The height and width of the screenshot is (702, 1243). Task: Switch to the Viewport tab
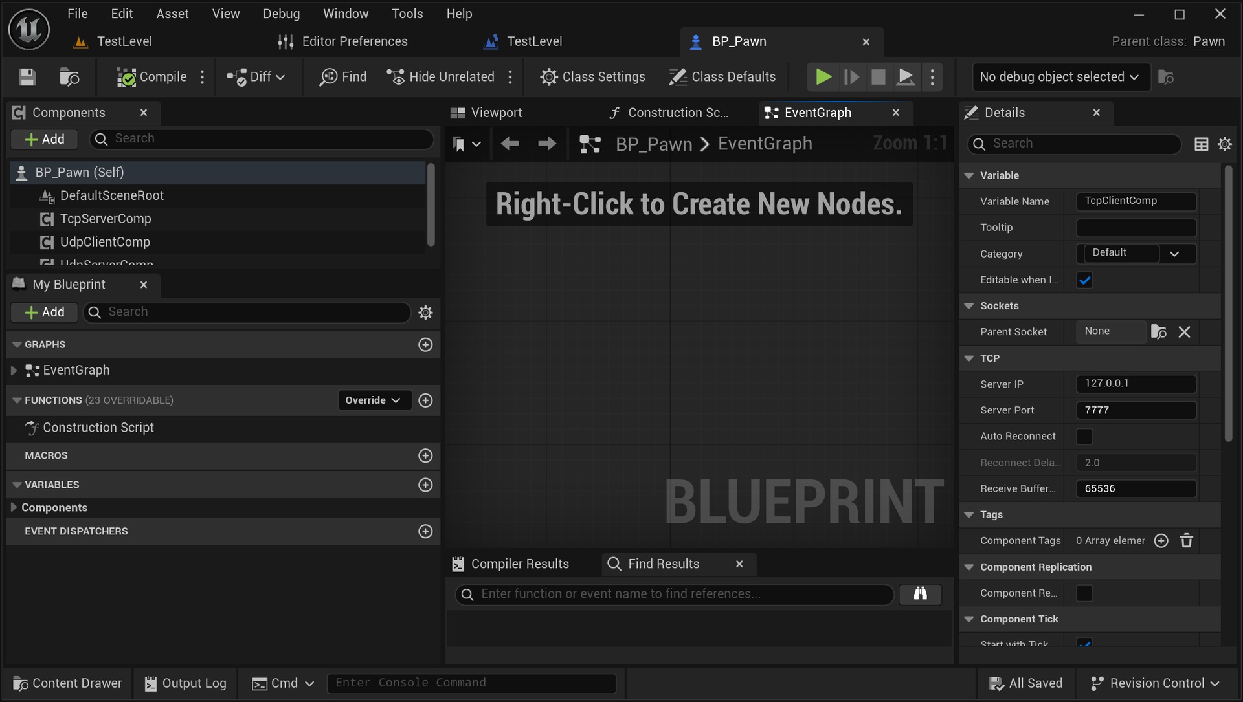point(487,113)
